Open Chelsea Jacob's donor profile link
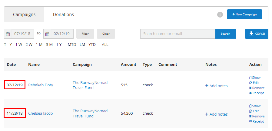The width and height of the screenshot is (272, 131). point(40,113)
